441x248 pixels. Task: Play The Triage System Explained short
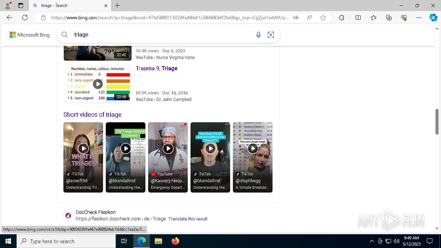(x=125, y=157)
